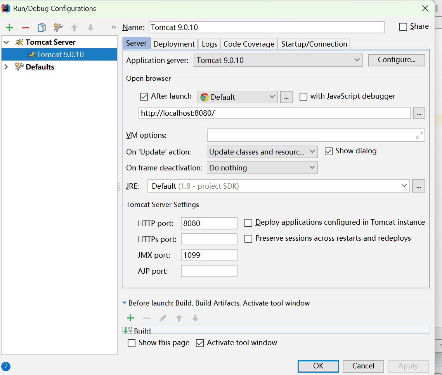Click the browse button next to the browser dropdown

click(x=286, y=97)
